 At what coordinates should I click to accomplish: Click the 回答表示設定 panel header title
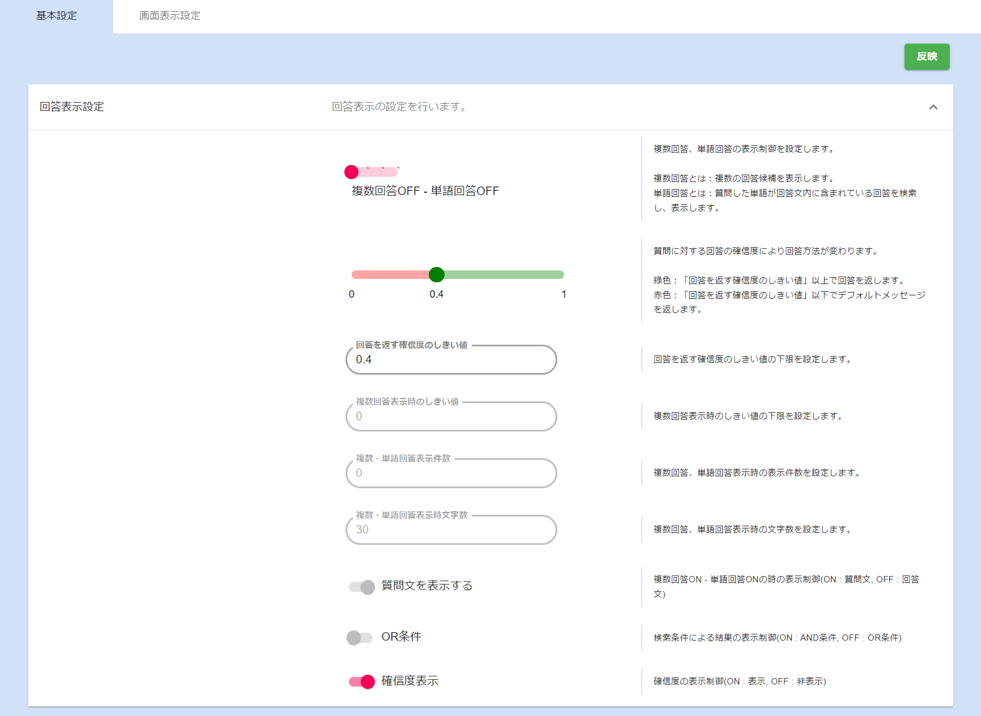click(72, 107)
